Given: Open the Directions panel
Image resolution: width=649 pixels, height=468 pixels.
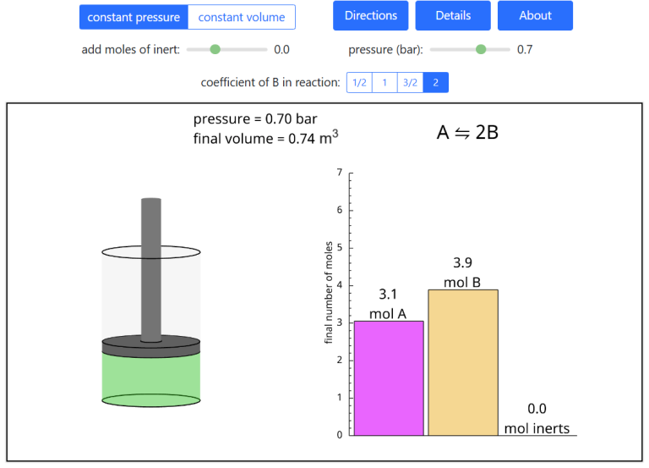Looking at the screenshot, I should point(370,15).
